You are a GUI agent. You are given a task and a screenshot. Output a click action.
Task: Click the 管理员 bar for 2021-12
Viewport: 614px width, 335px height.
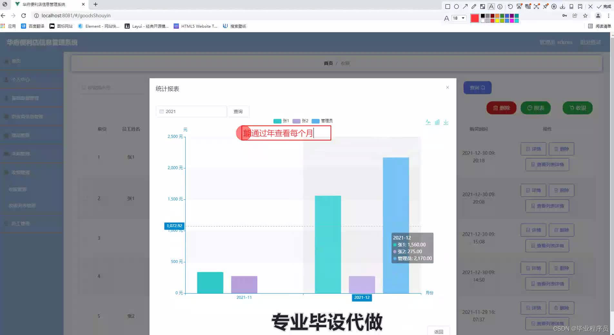pyautogui.click(x=396, y=225)
